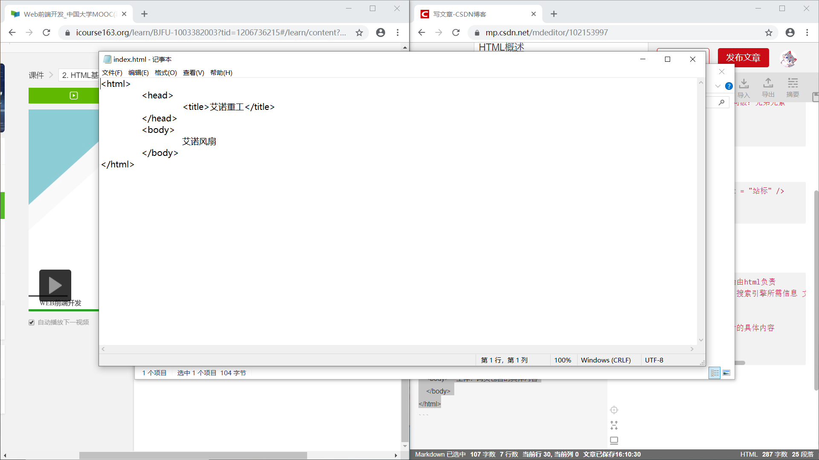Toggle the 自动播放下一视频 checkbox
The image size is (819, 460).
pos(32,322)
